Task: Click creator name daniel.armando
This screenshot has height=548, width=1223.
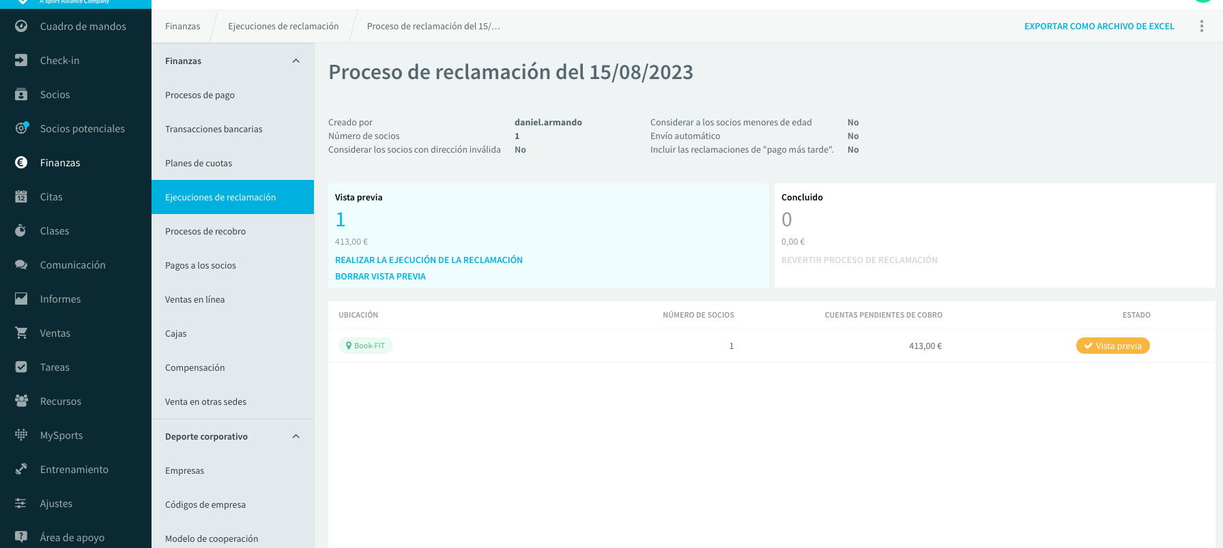Action: [x=548, y=122]
